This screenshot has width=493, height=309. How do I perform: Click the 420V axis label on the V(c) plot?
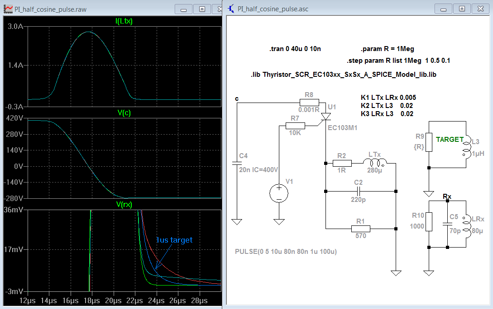(14, 118)
